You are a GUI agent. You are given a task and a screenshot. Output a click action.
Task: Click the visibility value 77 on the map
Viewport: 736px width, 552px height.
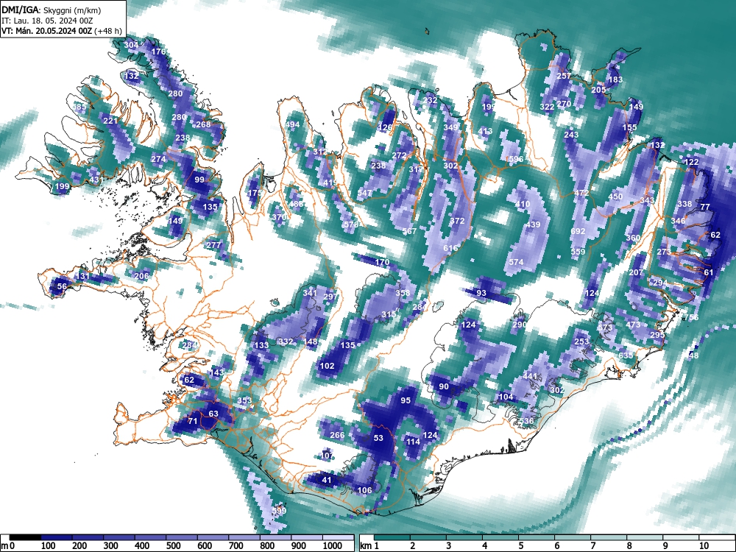[705, 207]
